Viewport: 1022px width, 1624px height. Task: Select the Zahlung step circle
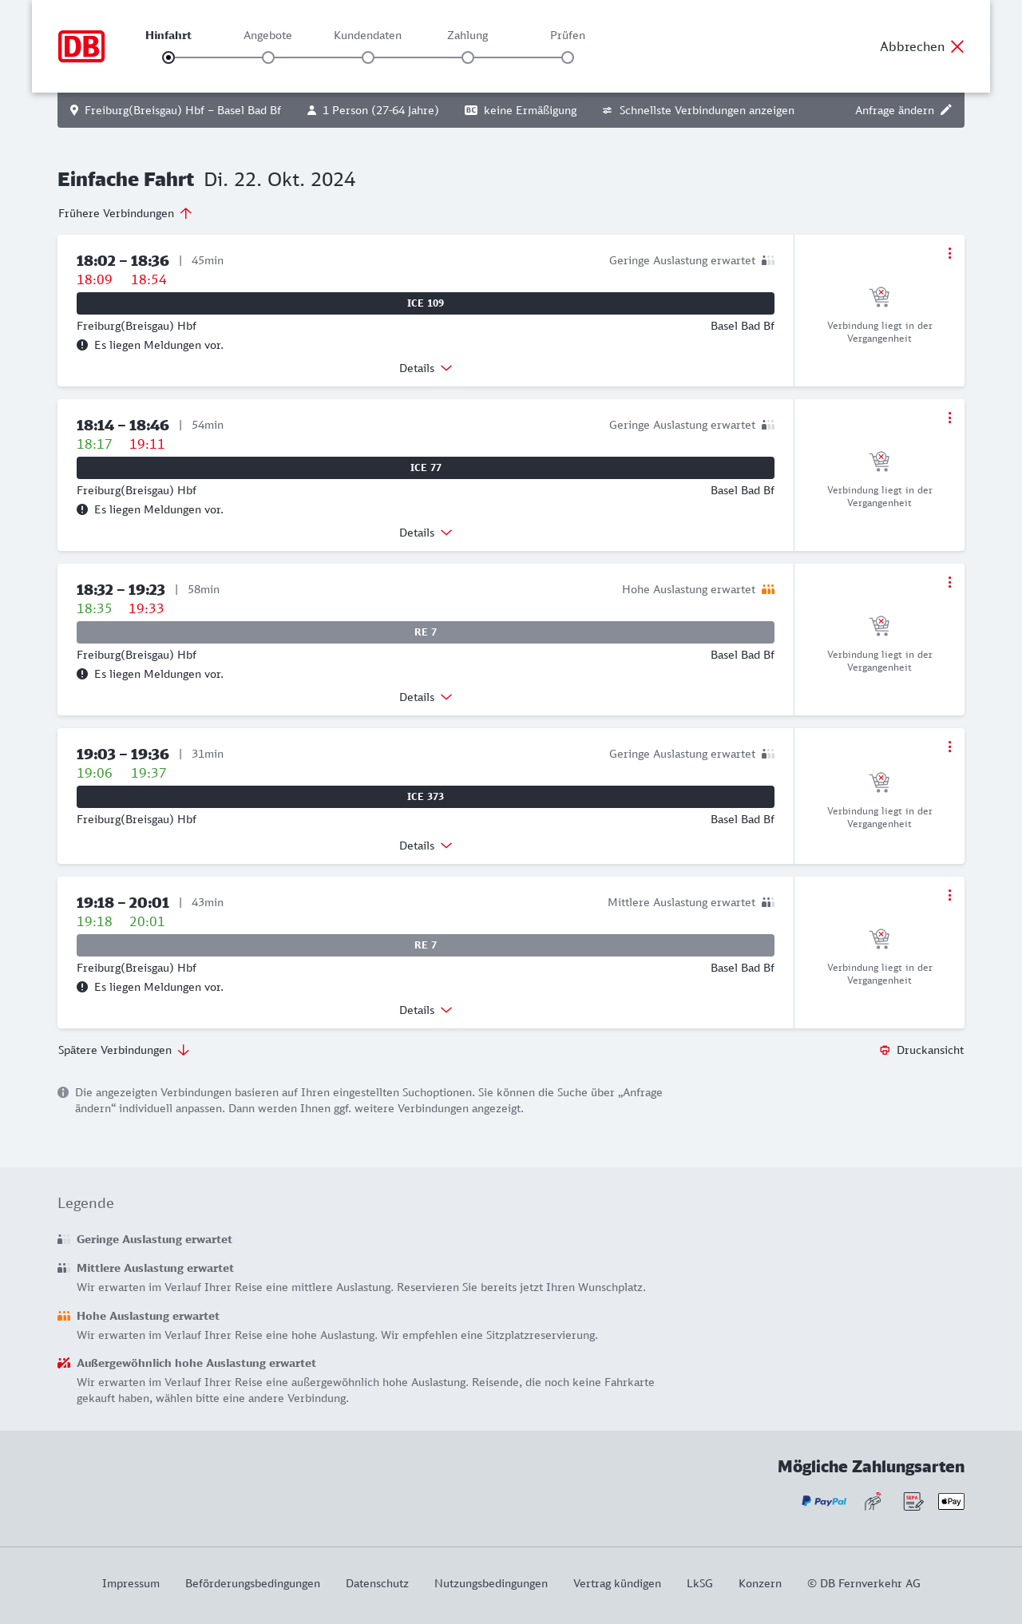[468, 57]
